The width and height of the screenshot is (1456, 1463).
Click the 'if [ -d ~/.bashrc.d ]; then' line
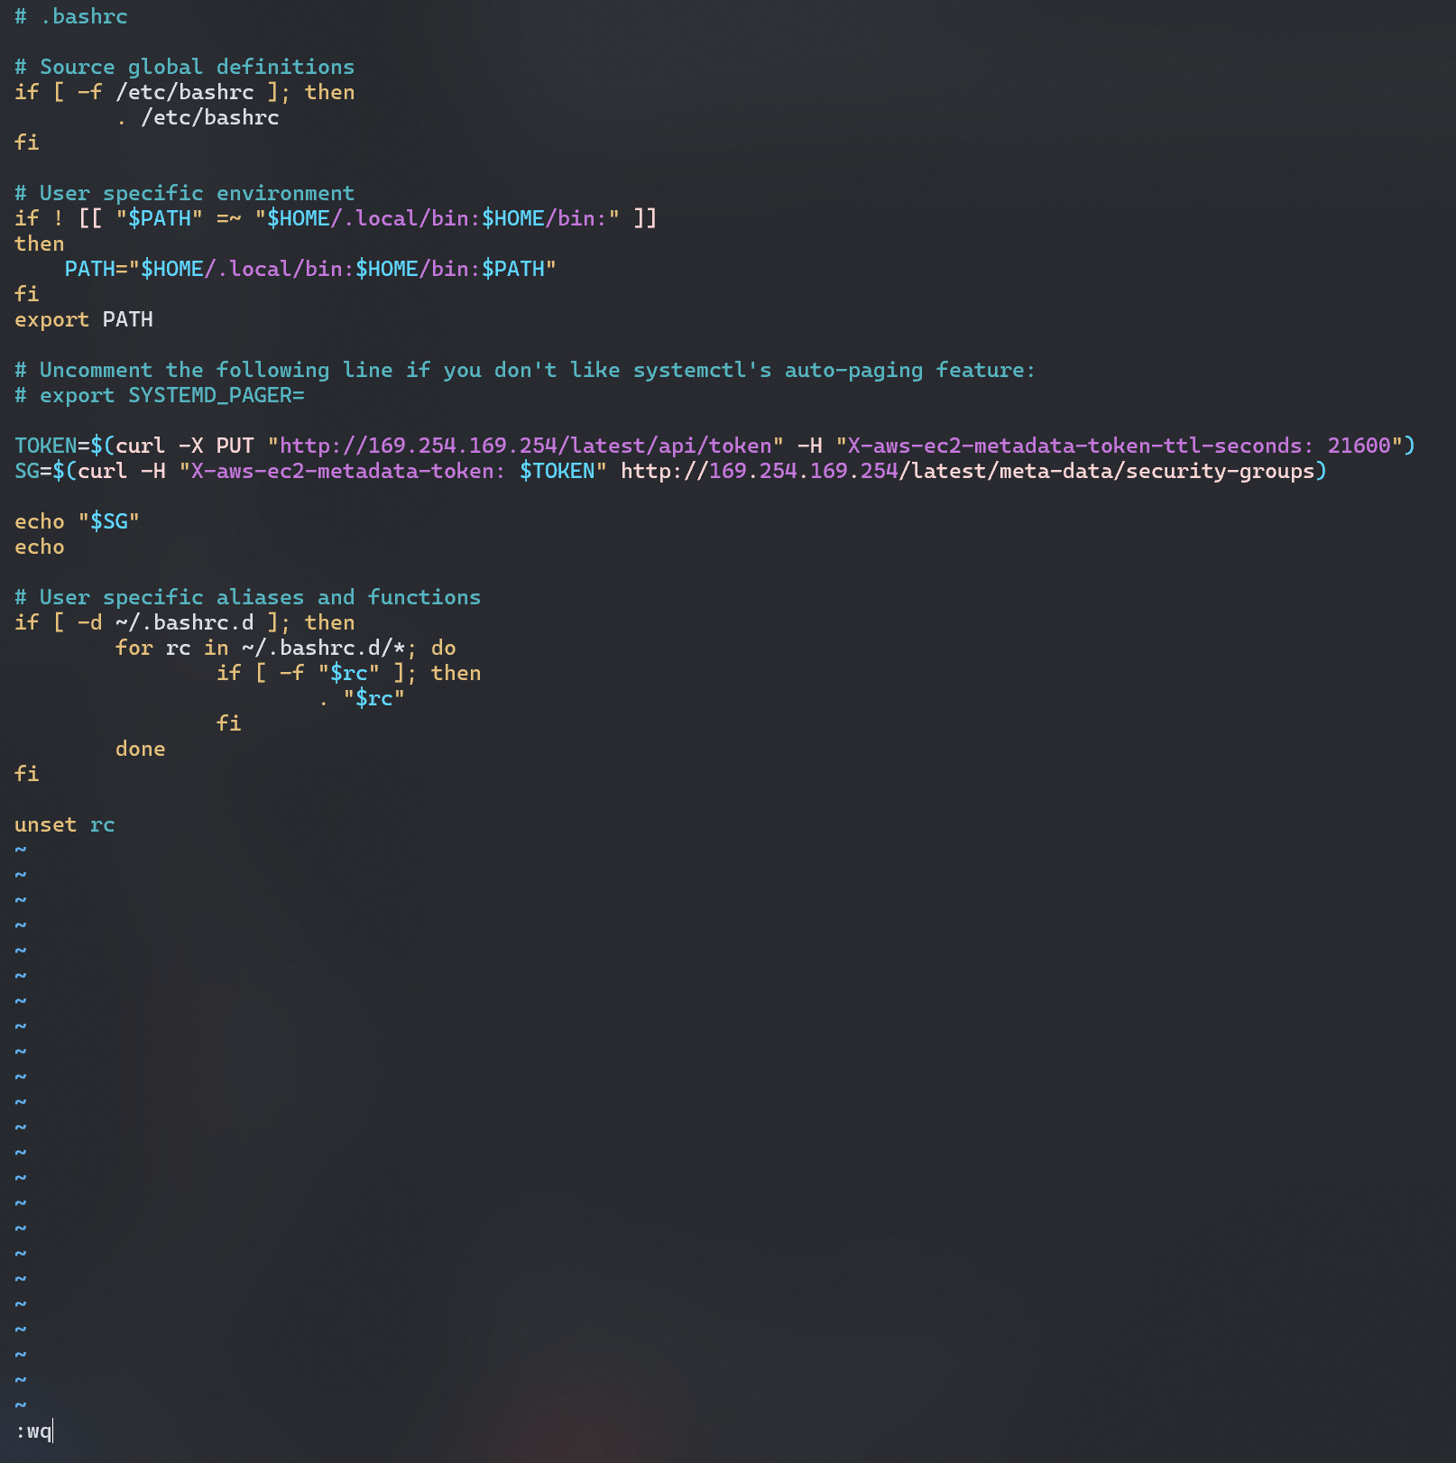(x=185, y=622)
